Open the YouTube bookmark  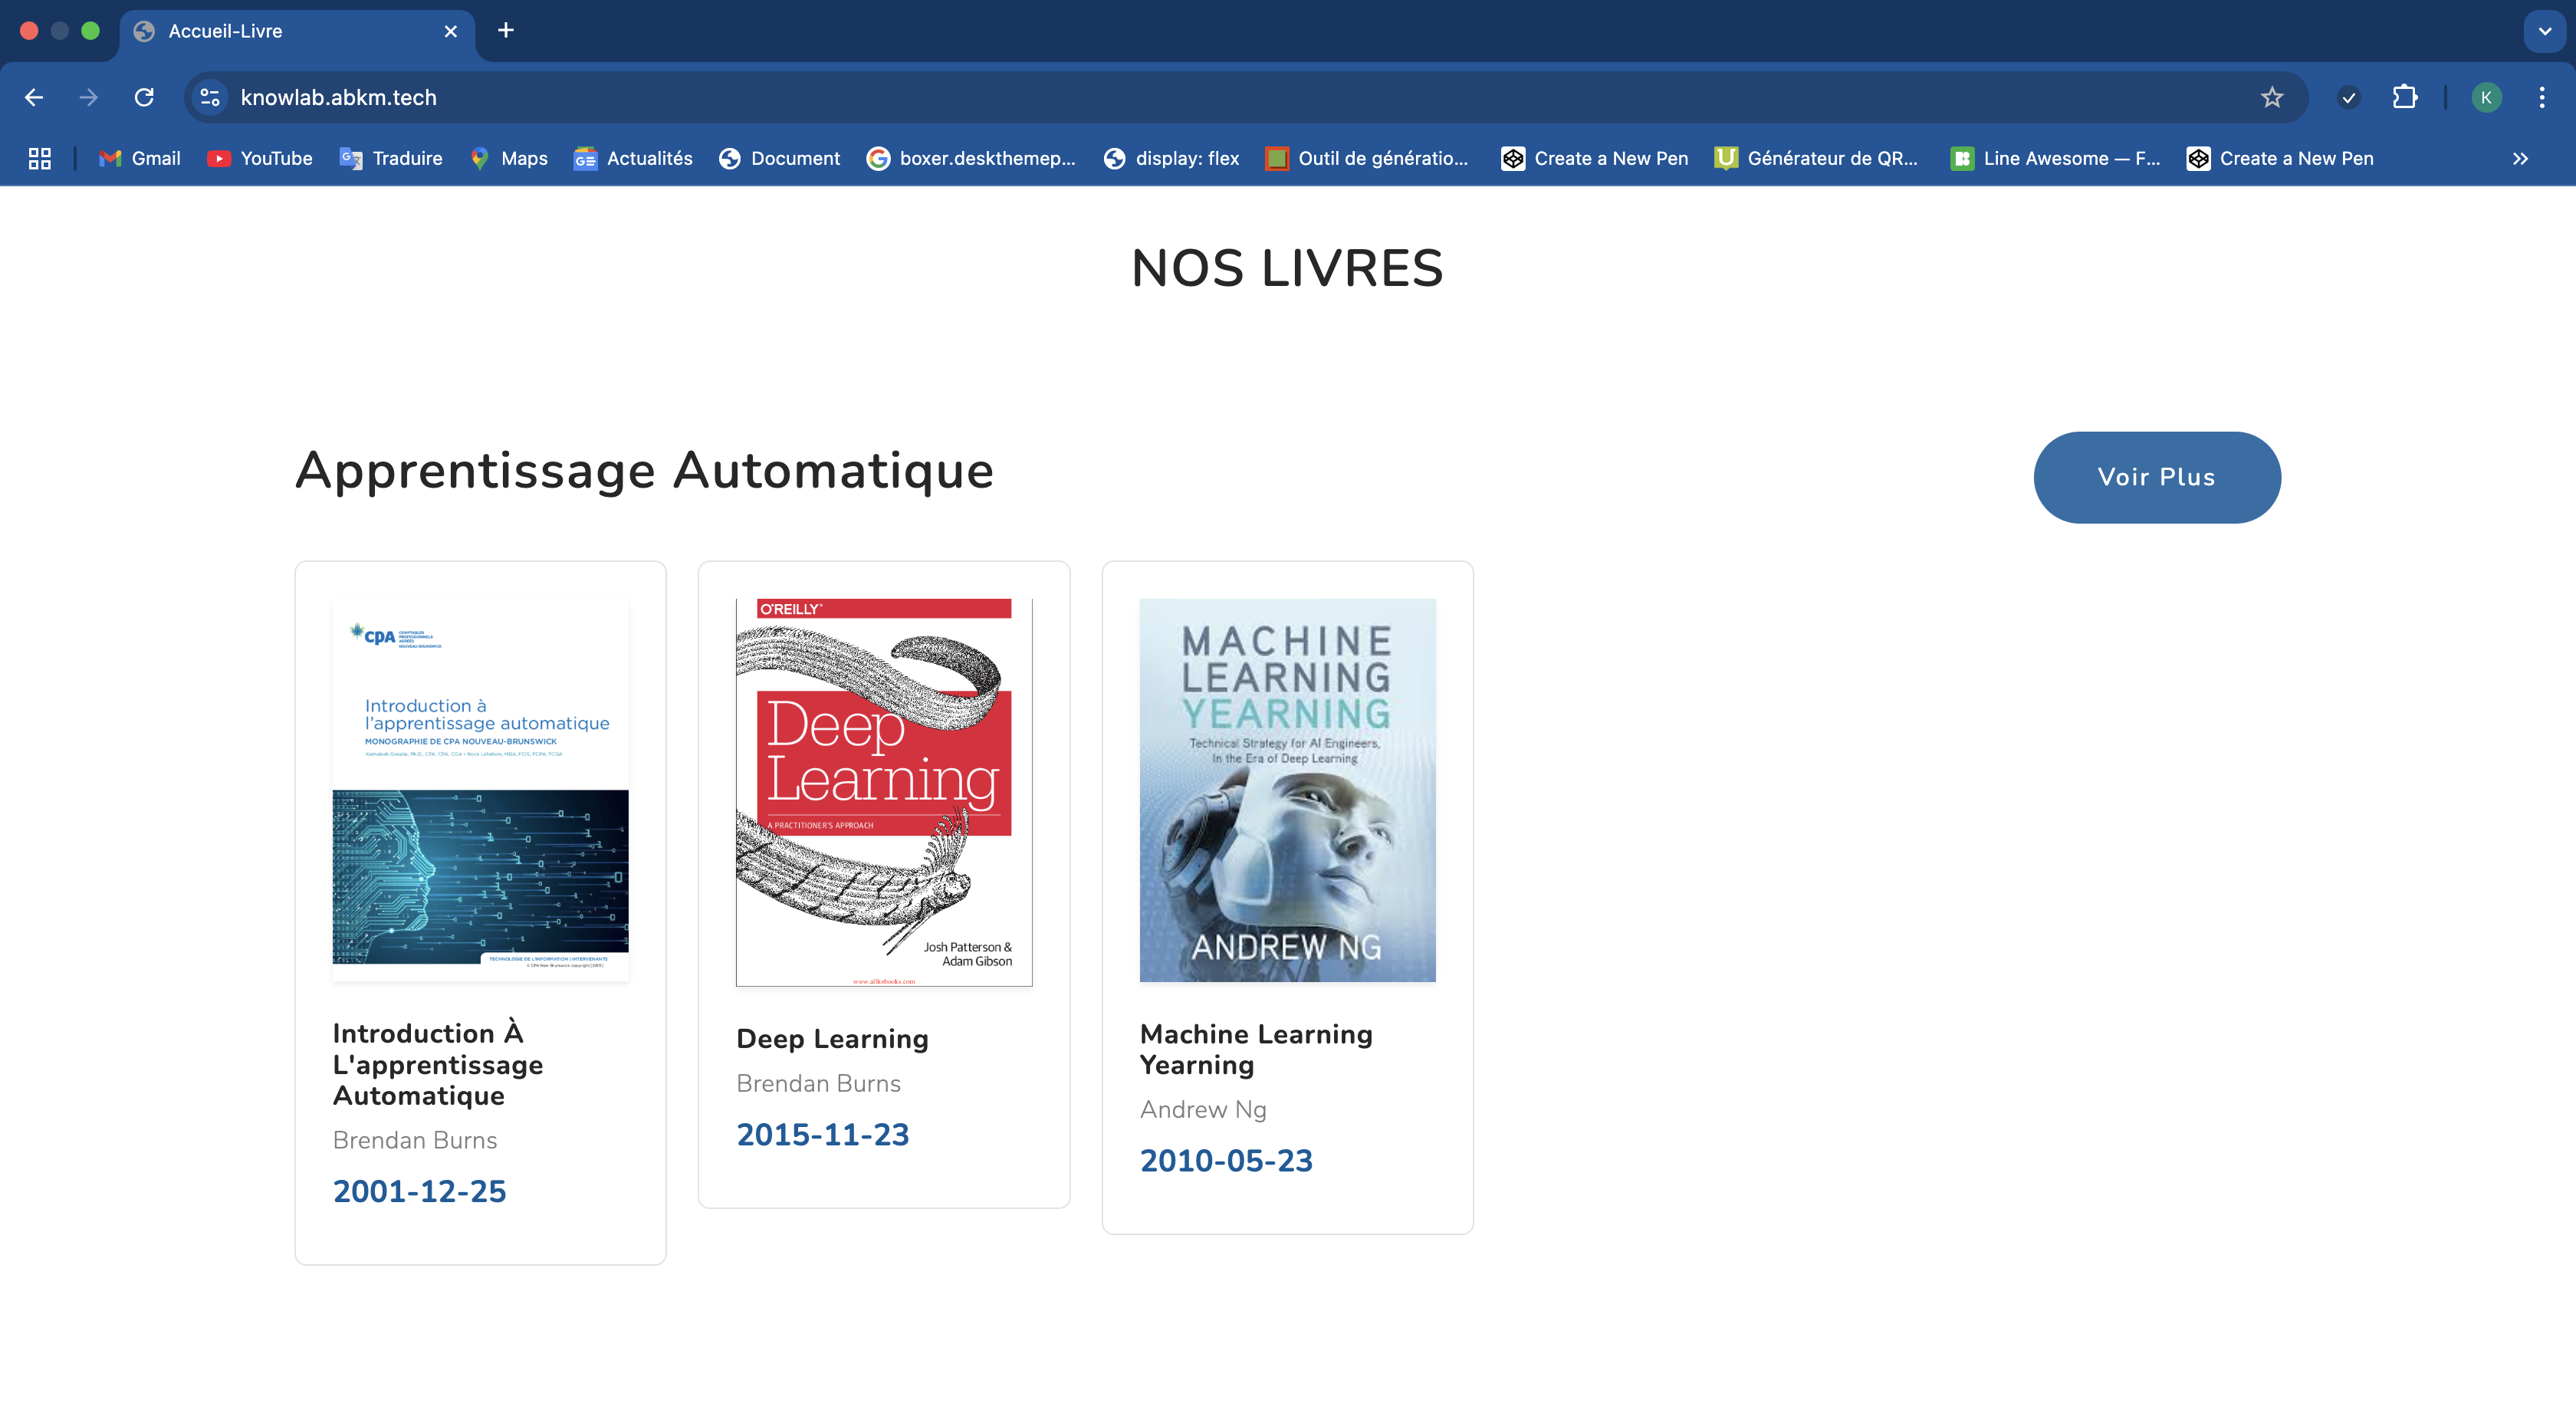(x=260, y=158)
